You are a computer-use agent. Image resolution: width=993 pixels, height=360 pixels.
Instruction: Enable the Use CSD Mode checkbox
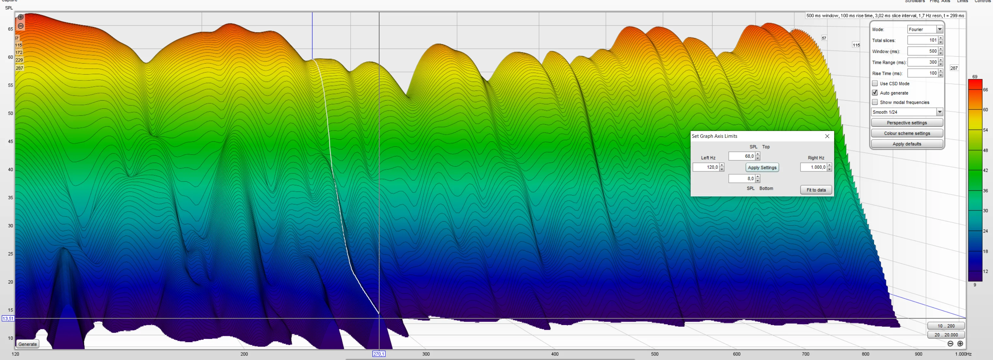[875, 83]
